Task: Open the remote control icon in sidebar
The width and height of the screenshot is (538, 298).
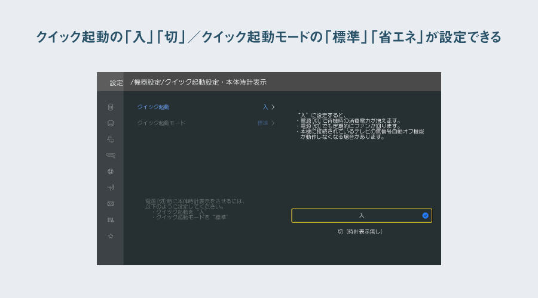Action: (x=111, y=107)
